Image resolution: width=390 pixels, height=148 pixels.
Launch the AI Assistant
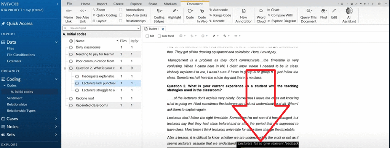click(x=349, y=16)
